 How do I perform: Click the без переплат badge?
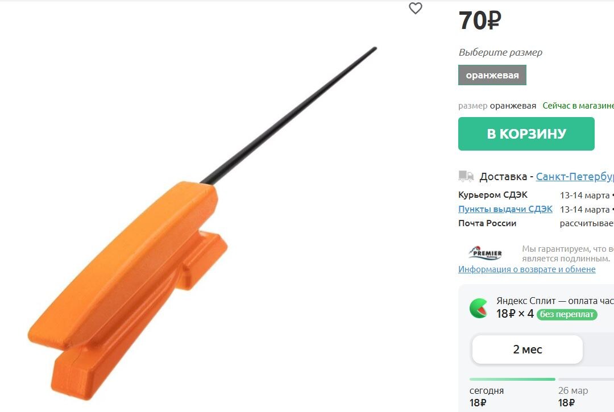point(567,314)
